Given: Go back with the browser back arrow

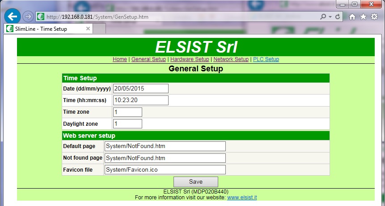Looking at the screenshot, I should tap(12, 16).
